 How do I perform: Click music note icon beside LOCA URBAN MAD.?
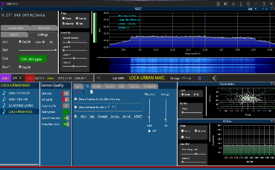coord(4,111)
